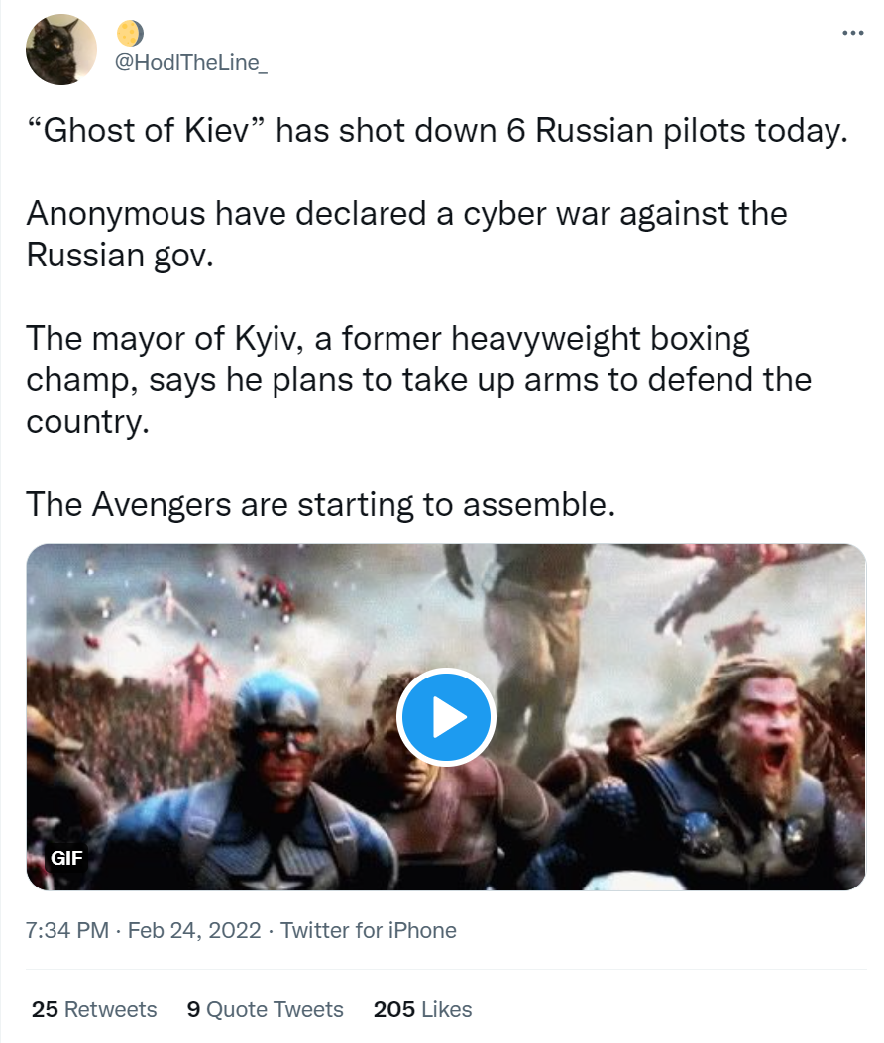Click the "Ghost of Kiev" sentence

[x=436, y=132]
